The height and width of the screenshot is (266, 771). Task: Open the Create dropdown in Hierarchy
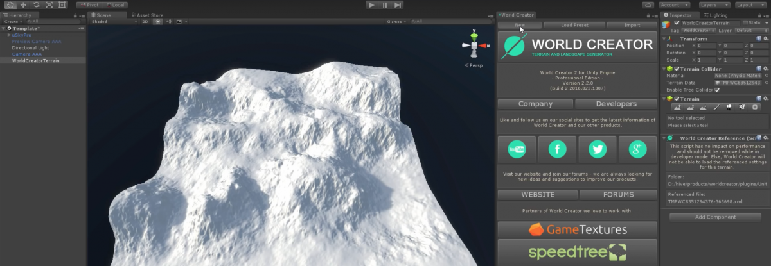tap(12, 21)
